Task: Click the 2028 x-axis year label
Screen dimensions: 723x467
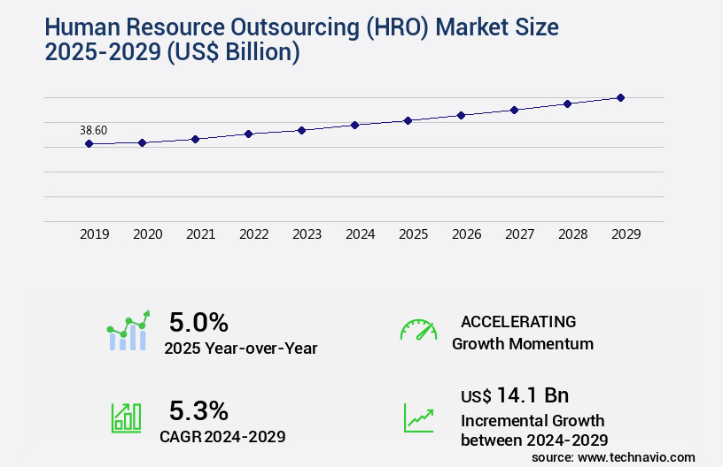Action: click(x=573, y=234)
